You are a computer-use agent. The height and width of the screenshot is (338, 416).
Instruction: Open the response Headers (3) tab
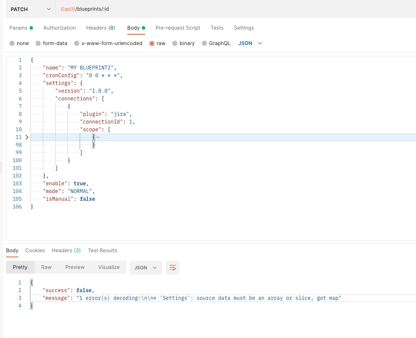(66, 250)
